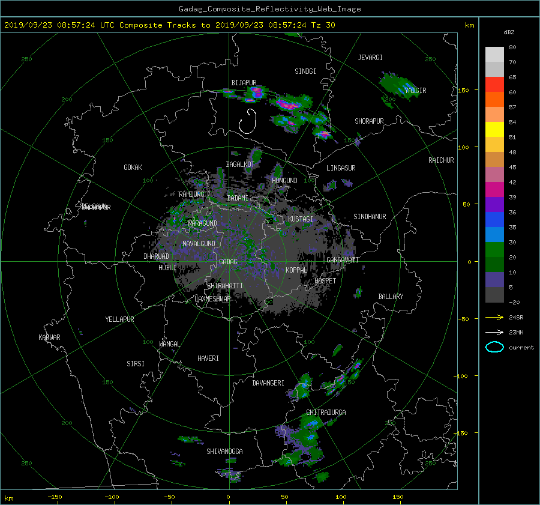Choose the light gray 70-80 dBZ swatch

pos(494,54)
